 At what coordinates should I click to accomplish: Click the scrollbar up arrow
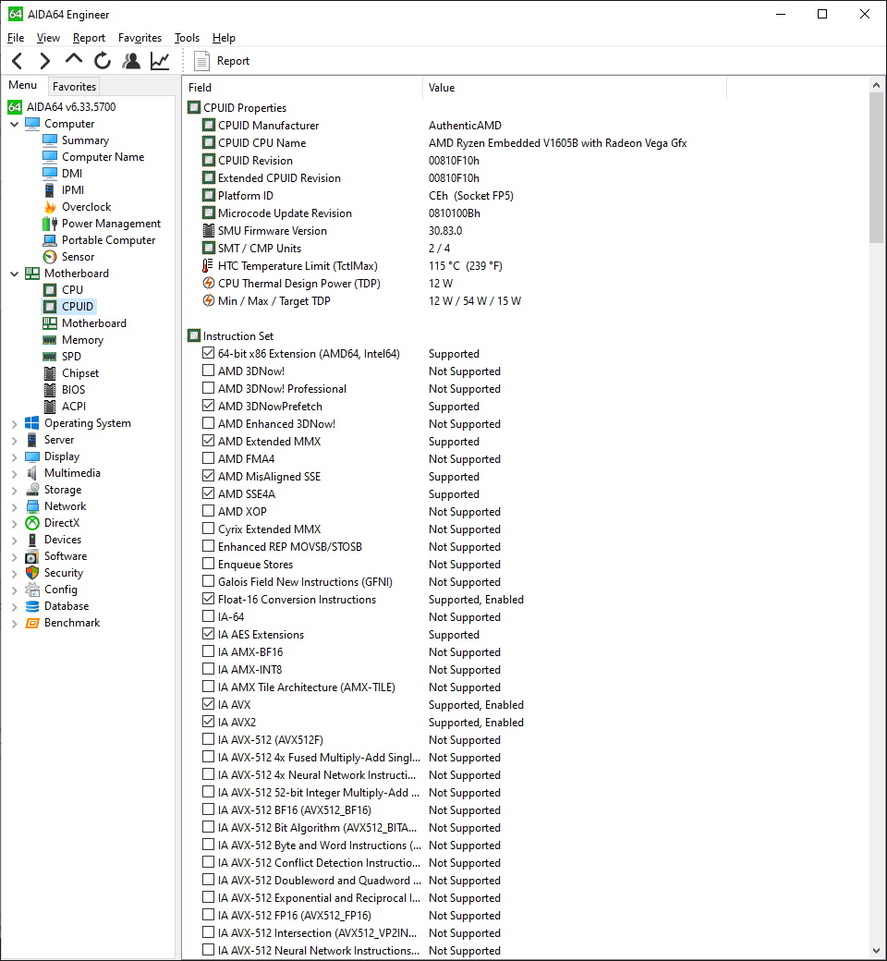877,85
